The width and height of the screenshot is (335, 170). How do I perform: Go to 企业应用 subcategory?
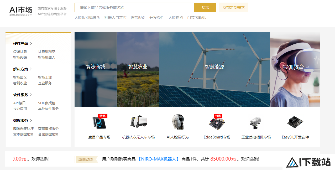tap(20, 109)
